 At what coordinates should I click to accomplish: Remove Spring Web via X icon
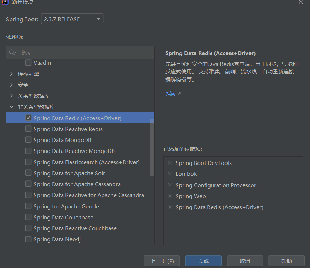pyautogui.click(x=170, y=196)
